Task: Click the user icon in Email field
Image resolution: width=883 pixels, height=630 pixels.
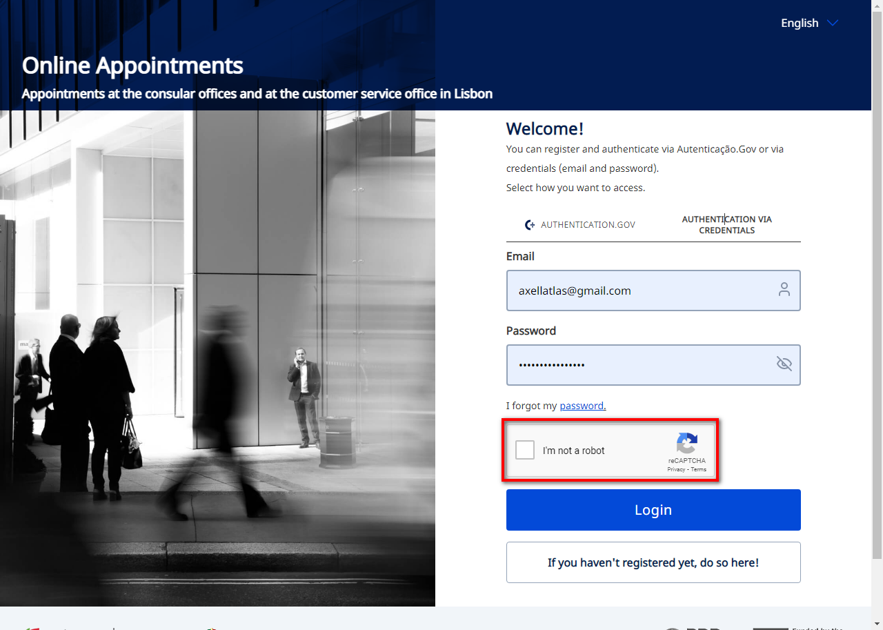Action: click(784, 290)
